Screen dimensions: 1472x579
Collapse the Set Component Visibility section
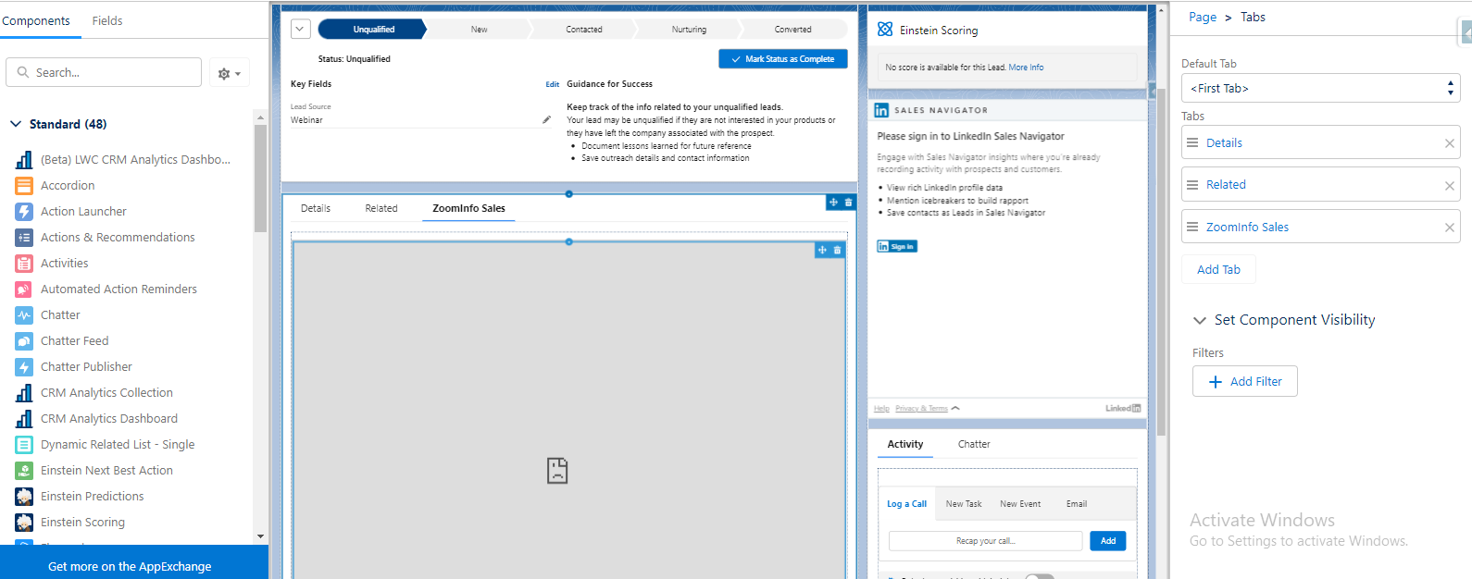pyautogui.click(x=1200, y=320)
